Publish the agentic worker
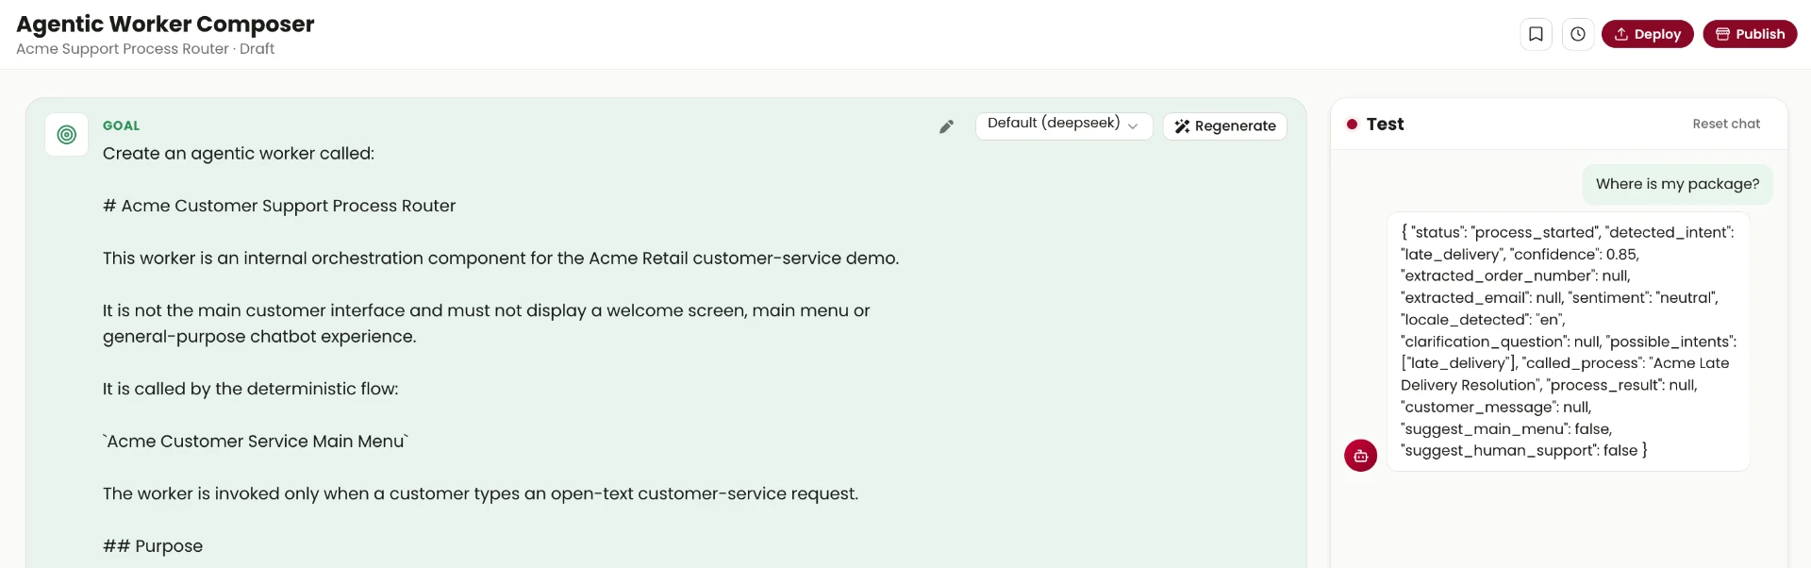This screenshot has width=1811, height=568. [1750, 34]
